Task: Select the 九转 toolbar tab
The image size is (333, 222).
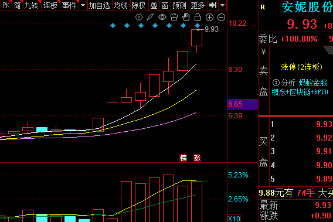Action: (31, 5)
